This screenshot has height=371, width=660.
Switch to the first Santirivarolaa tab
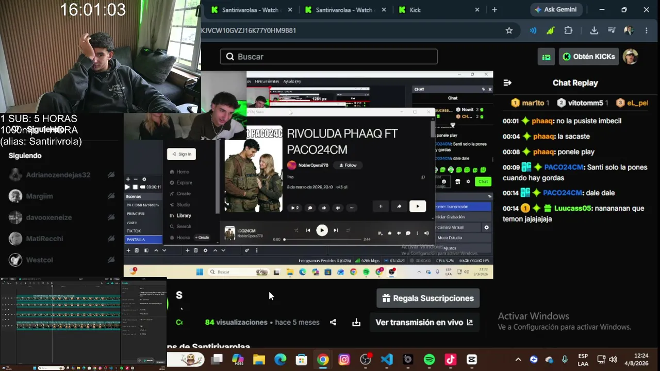click(x=250, y=10)
